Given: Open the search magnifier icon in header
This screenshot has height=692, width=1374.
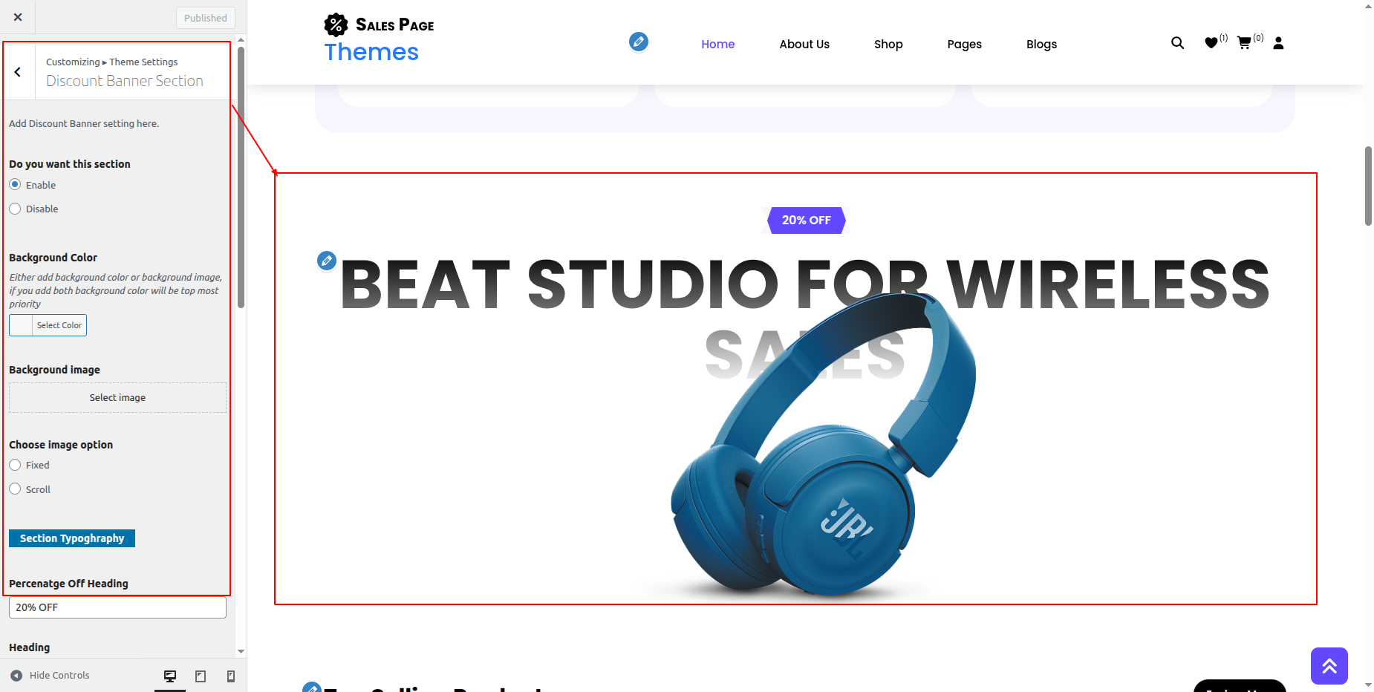Looking at the screenshot, I should click(1177, 43).
